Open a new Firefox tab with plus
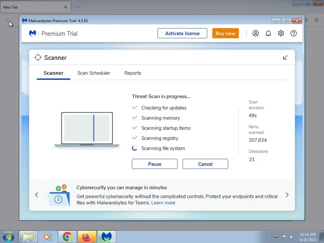 78,7
